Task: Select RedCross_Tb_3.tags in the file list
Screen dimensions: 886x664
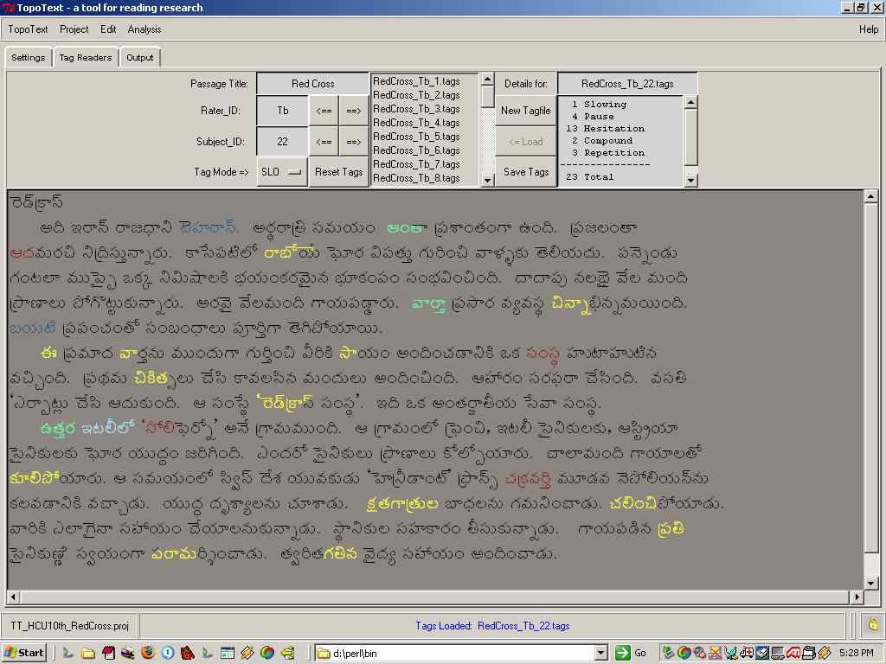Action: (416, 109)
